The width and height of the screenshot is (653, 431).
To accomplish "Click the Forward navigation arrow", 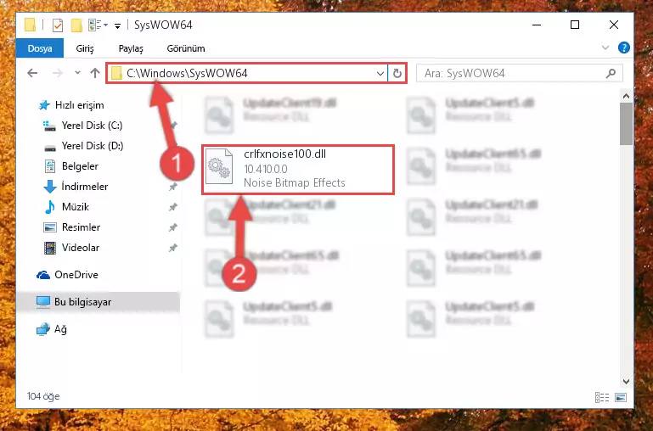I will pos(58,73).
